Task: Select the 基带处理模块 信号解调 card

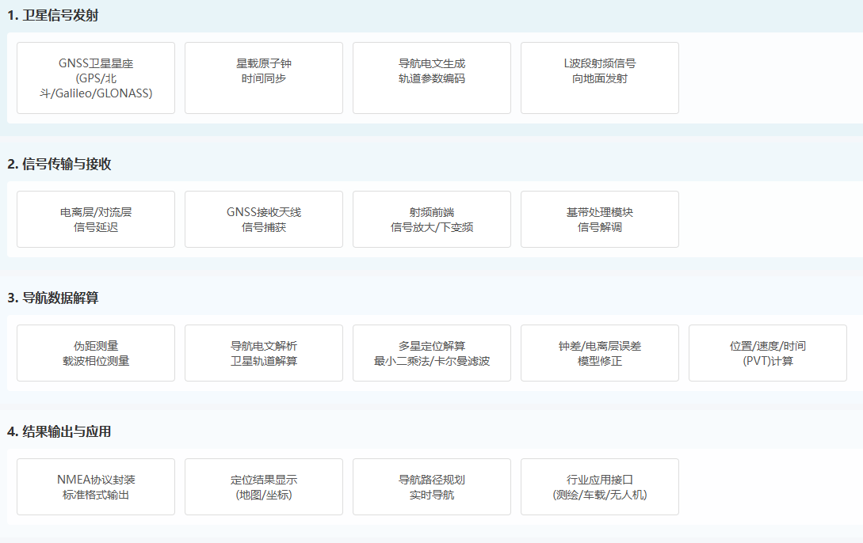Action: [600, 219]
